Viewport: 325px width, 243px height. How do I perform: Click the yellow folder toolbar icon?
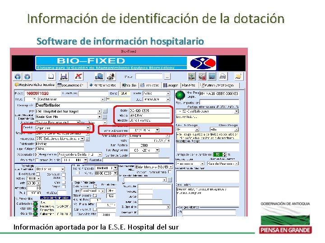pos(239,76)
